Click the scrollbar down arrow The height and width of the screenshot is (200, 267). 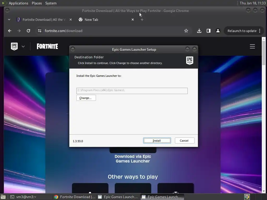coord(264,191)
